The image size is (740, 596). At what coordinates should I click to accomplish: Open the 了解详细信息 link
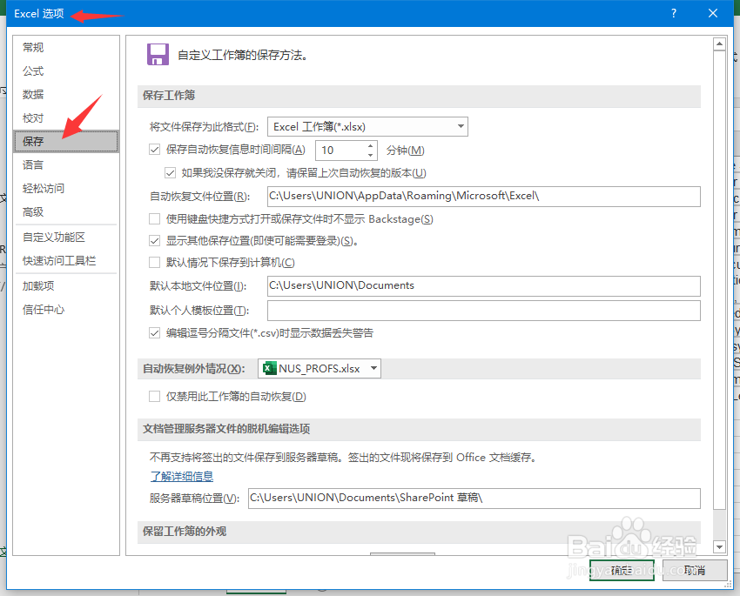coord(181,476)
